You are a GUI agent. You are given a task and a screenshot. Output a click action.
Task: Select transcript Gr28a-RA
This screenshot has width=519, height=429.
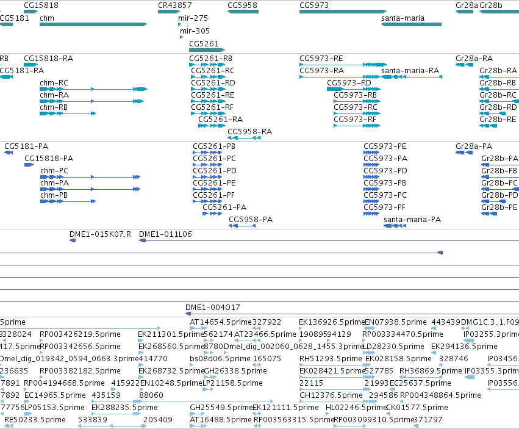click(x=464, y=65)
